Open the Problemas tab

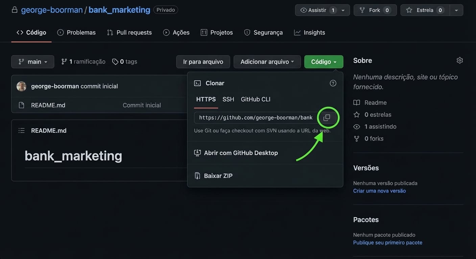click(76, 33)
